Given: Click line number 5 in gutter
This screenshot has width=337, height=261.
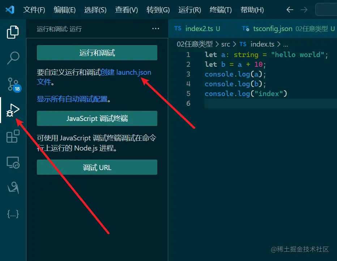Looking at the screenshot, I should point(188,93).
